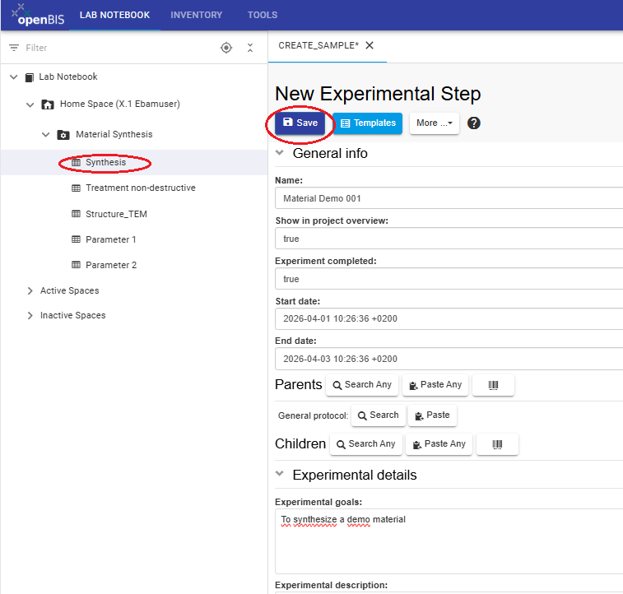Open Treatment non-destructive entry

pos(141,188)
